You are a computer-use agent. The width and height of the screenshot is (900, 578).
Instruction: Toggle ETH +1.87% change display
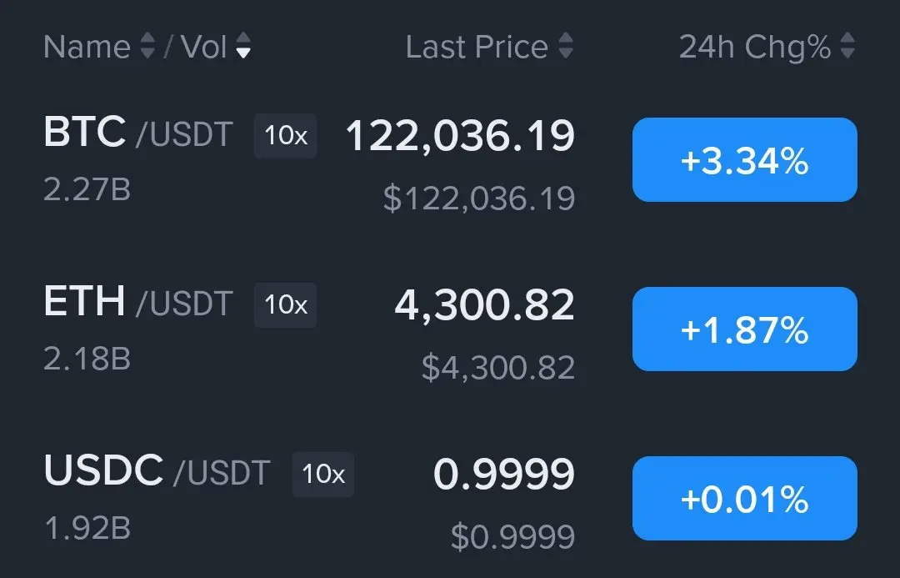click(x=744, y=329)
